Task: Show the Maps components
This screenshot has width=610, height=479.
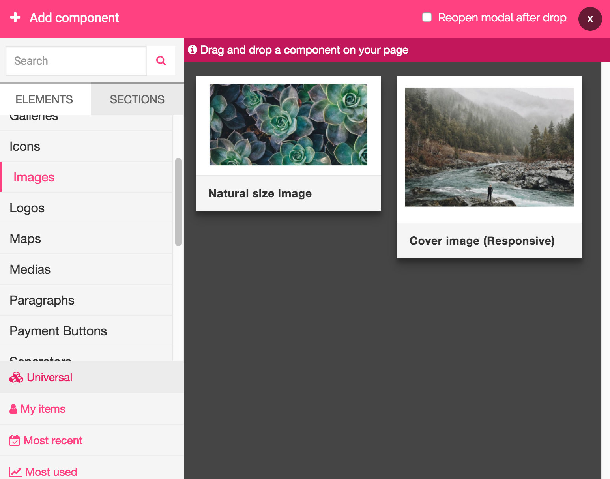Action: point(25,239)
